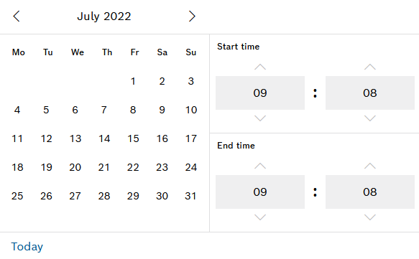Decrease end time minutes with down chevron
Screen dimensions: 419x259
[370, 217]
